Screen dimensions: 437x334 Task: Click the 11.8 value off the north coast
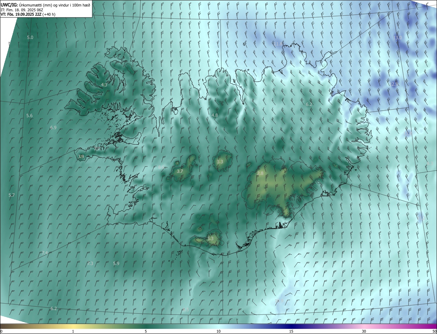point(278,44)
